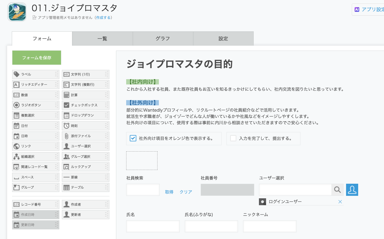
Task: Click the フォームを保存 button
Action: (37, 58)
